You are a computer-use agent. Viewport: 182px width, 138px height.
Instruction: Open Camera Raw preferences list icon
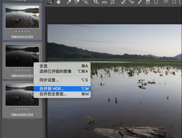(166, 2)
